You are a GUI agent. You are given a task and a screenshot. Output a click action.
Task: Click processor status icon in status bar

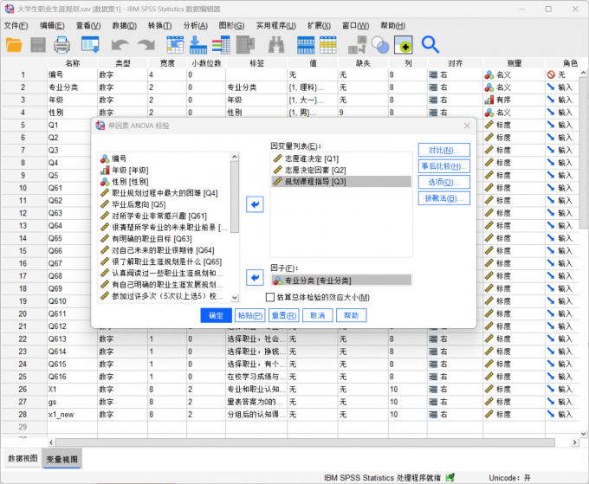pos(450,478)
